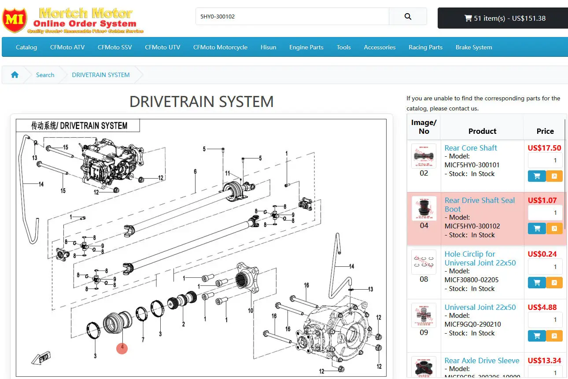Add Rear Core Shaft to cart
Image resolution: width=568 pixels, height=379 pixels.
click(x=537, y=176)
